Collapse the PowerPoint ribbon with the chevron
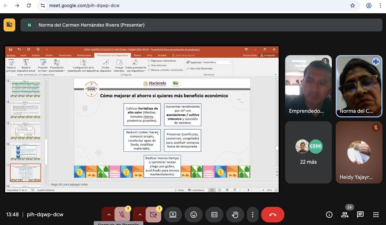386x225 pixels. tap(275, 75)
